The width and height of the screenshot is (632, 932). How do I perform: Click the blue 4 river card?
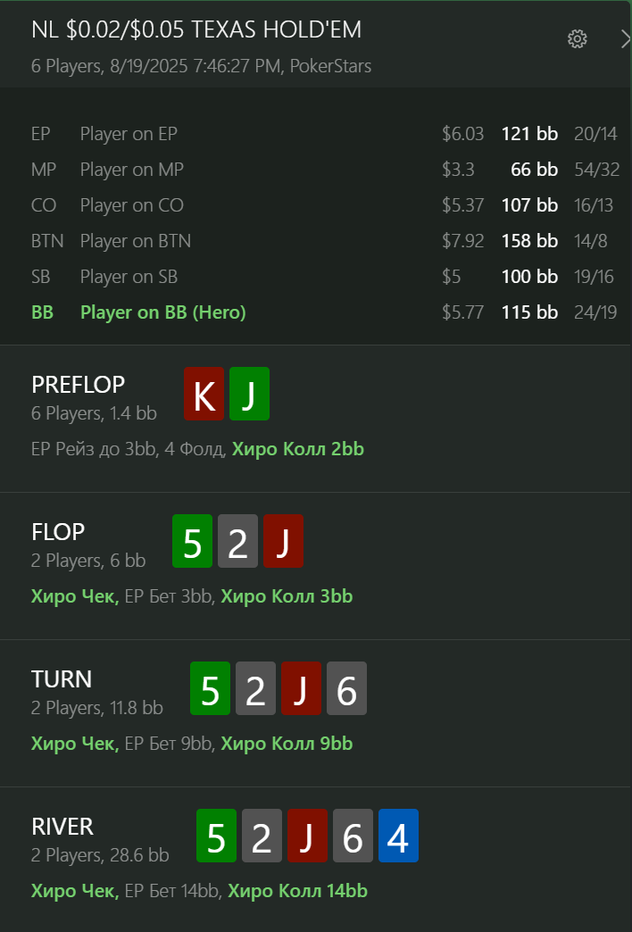(398, 836)
